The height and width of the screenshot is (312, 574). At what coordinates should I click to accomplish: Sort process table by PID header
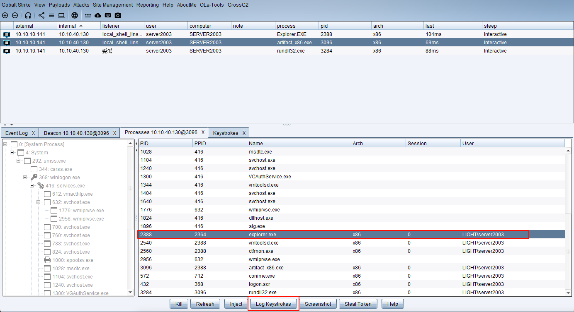(x=165, y=143)
